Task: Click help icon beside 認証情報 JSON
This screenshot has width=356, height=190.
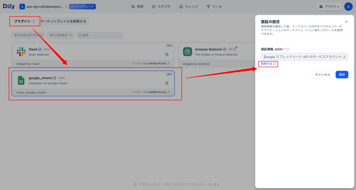Action: (288, 49)
